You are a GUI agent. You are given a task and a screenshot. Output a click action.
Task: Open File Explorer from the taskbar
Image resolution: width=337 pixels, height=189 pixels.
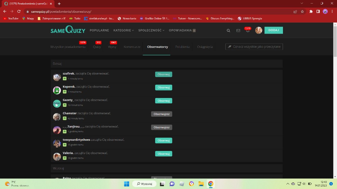(201, 184)
